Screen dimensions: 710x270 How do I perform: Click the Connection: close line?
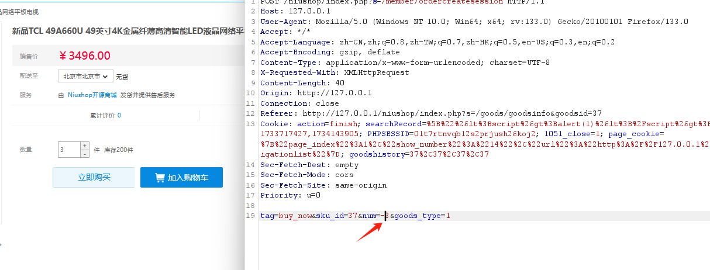click(299, 103)
